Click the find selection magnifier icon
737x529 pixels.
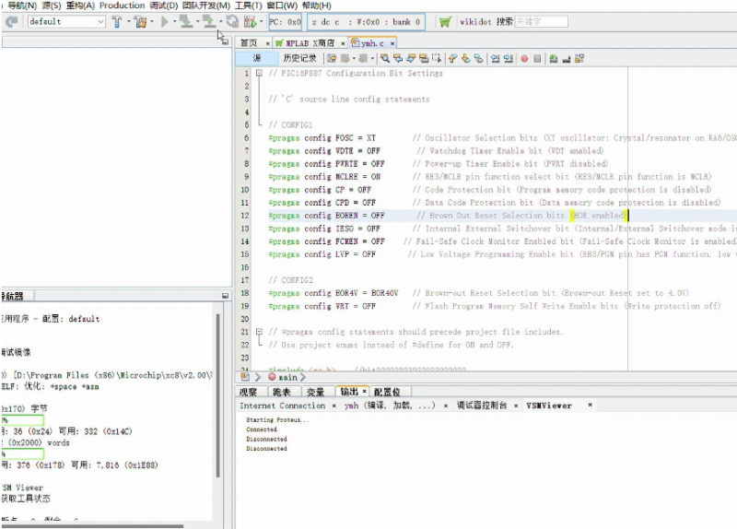pyautogui.click(x=384, y=58)
